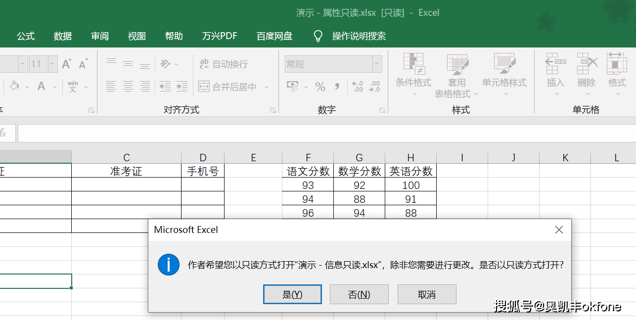
Task: Open the 公式 ribbon tab
Action: pos(26,36)
